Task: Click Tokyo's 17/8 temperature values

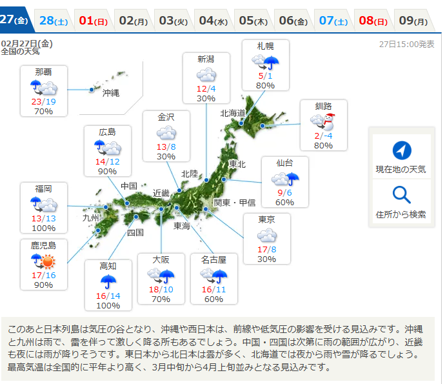Action: coord(267,249)
